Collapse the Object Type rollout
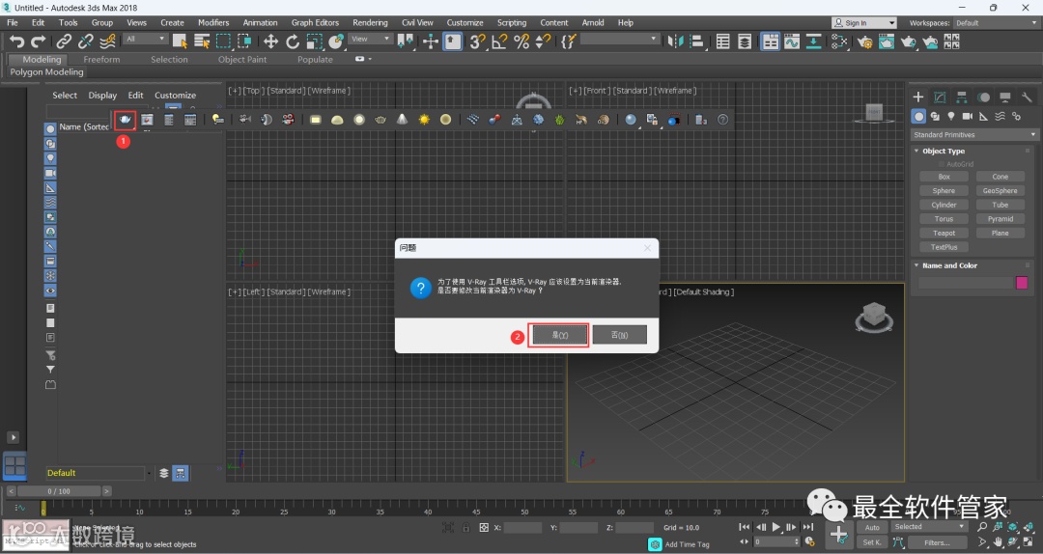This screenshot has height=554, width=1043. click(x=943, y=152)
